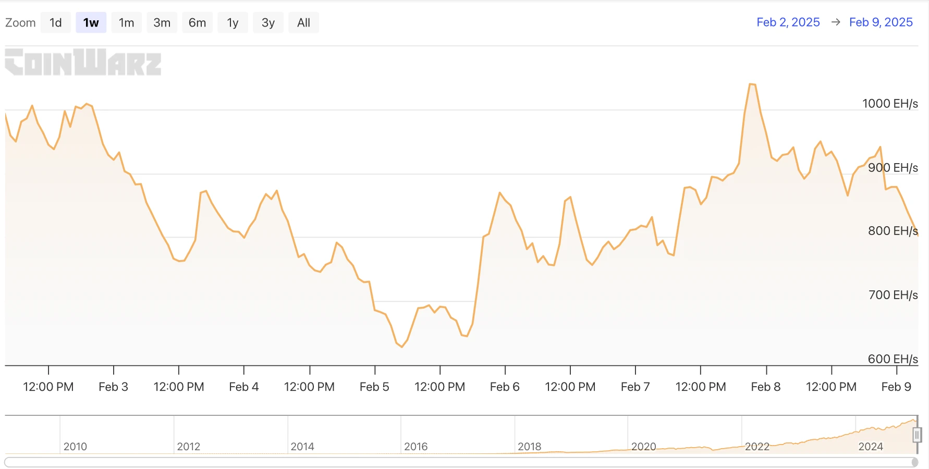Screen dimensions: 929x469
Task: Click the 2018 label in navigator
Action: click(530, 447)
